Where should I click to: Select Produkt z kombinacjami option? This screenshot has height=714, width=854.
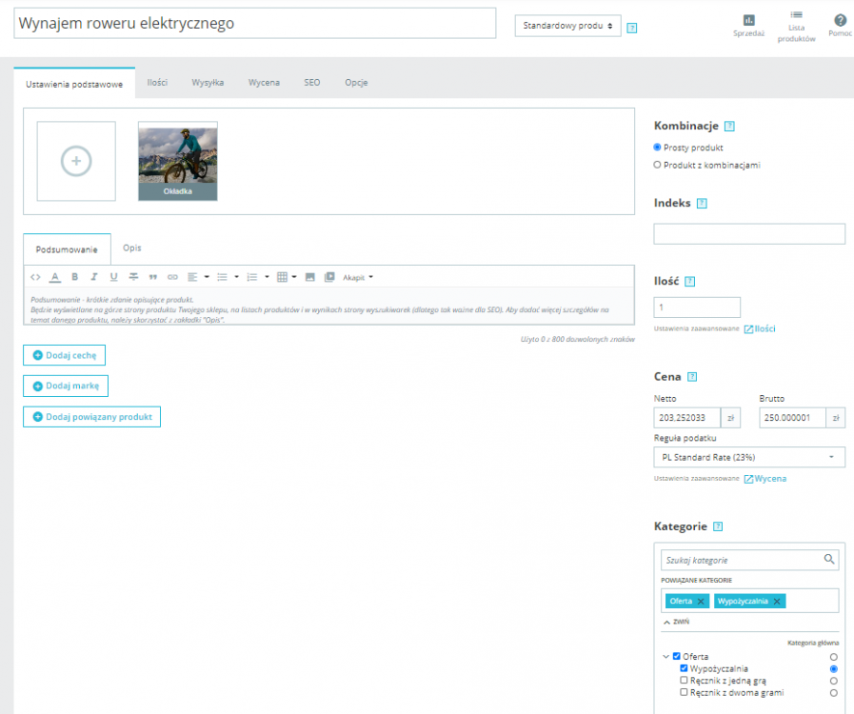[x=657, y=165]
